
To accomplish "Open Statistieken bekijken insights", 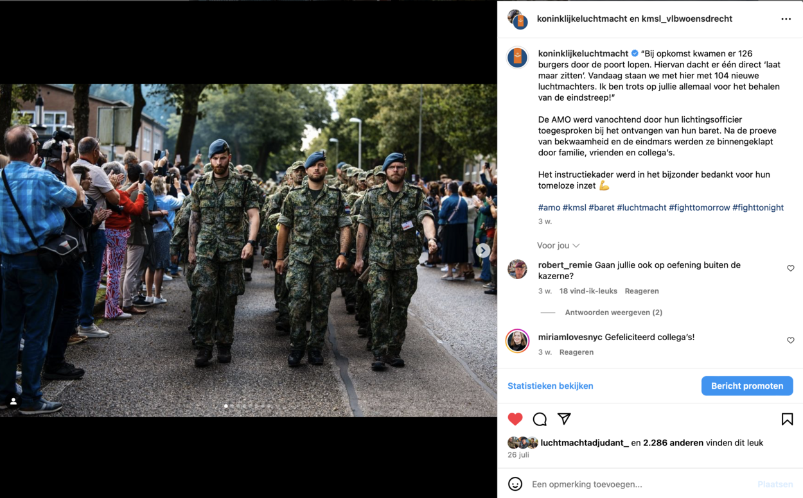I will [551, 386].
